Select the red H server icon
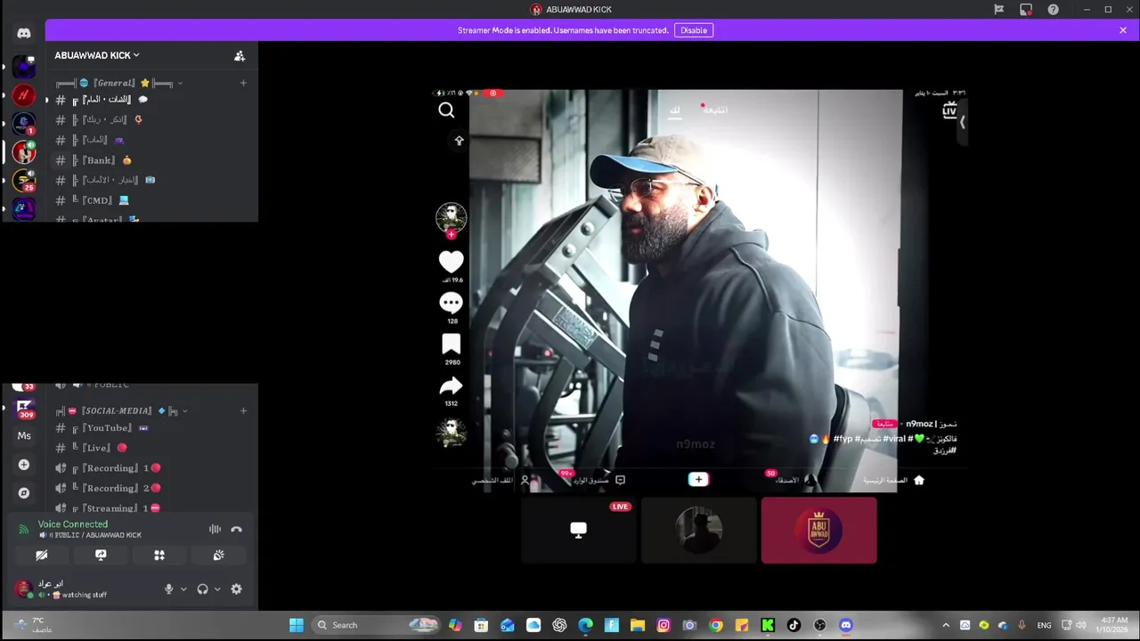Image resolution: width=1140 pixels, height=641 pixels. pyautogui.click(x=24, y=94)
